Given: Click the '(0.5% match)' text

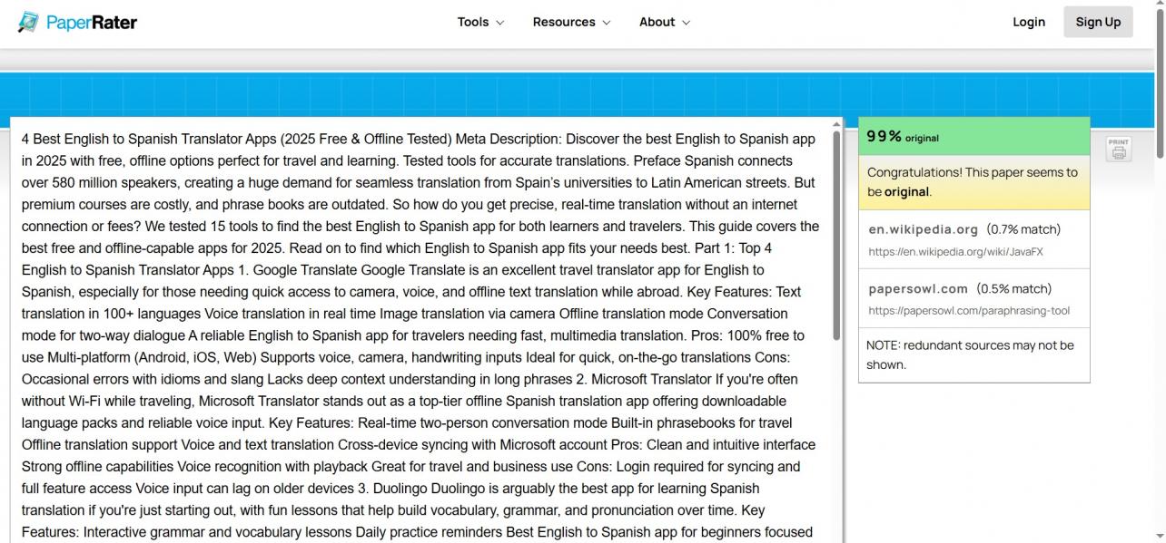Looking at the screenshot, I should tap(1013, 288).
